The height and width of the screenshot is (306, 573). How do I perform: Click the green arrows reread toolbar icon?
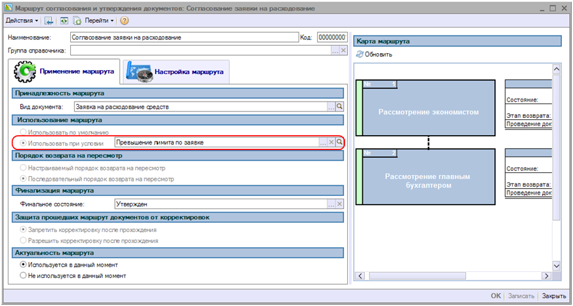pyautogui.click(x=64, y=21)
